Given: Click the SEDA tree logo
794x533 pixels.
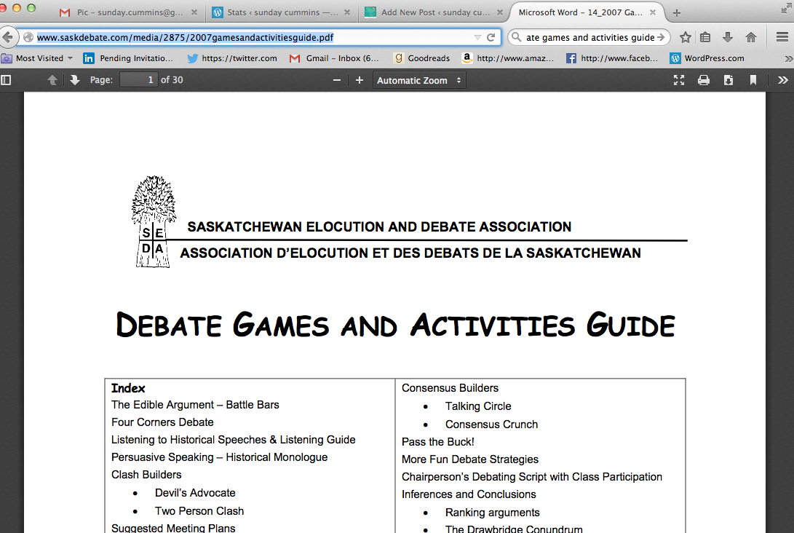Looking at the screenshot, I should [154, 221].
